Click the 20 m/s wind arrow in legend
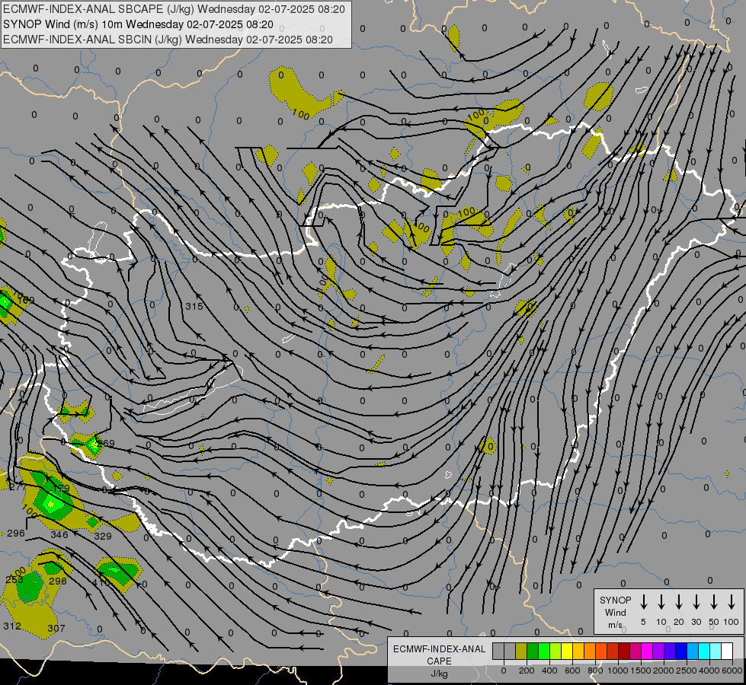Image resolution: width=746 pixels, height=685 pixels. pos(679,601)
